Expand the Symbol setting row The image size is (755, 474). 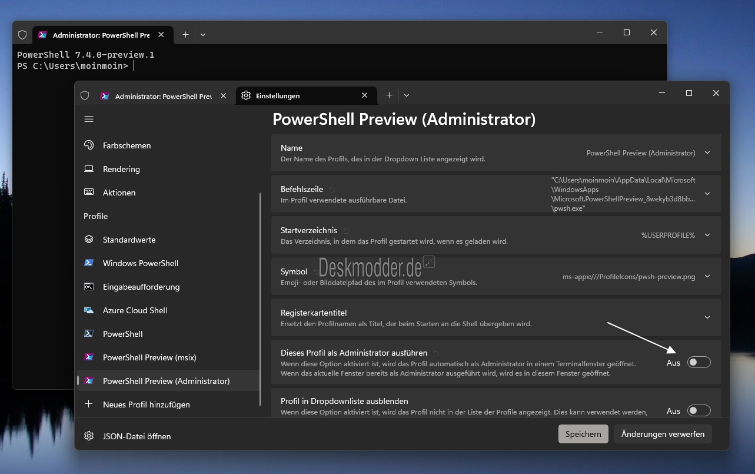(707, 276)
